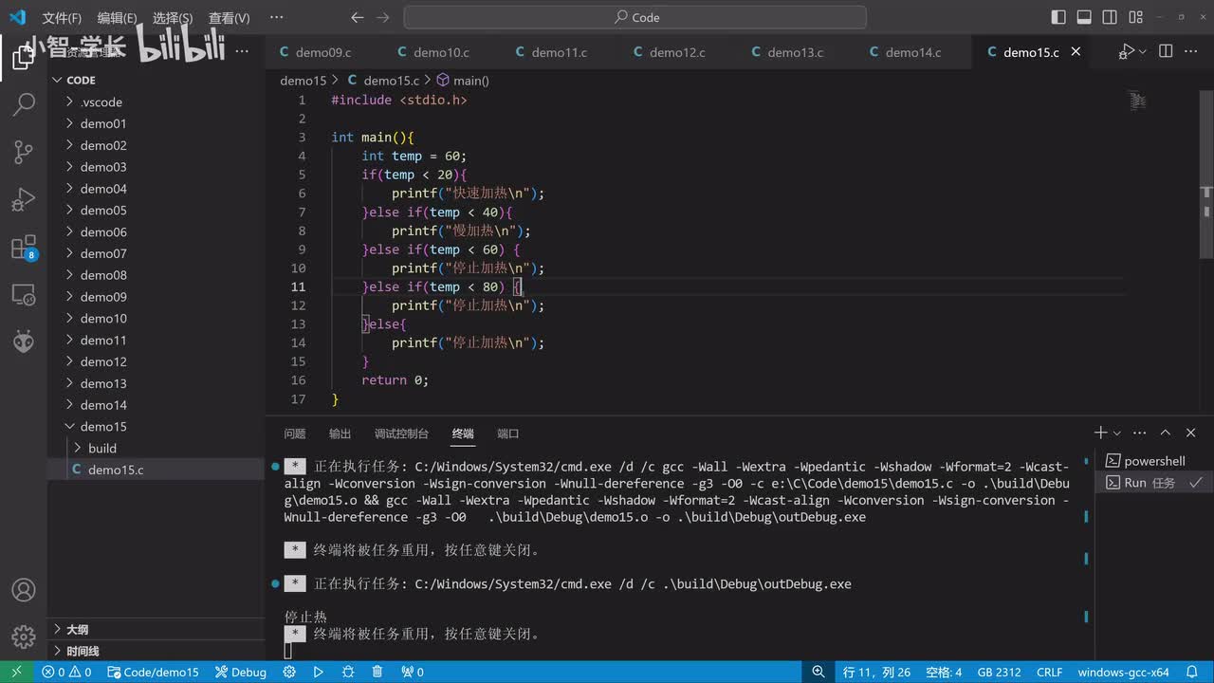Switch to the 输出 panel tab
This screenshot has width=1214, height=683.
tap(340, 434)
